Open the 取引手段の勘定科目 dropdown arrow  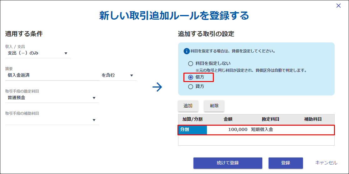click(94, 98)
